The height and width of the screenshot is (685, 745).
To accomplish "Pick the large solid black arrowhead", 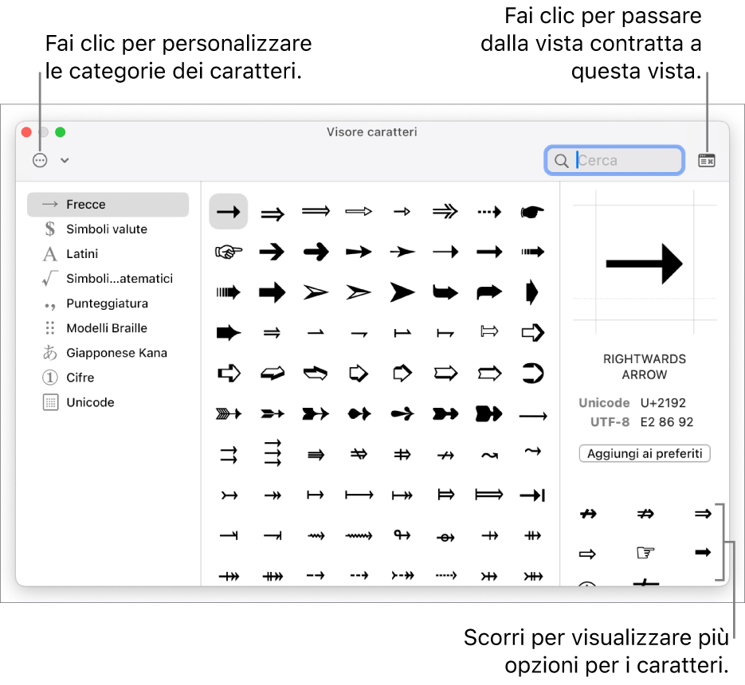I will click(402, 292).
